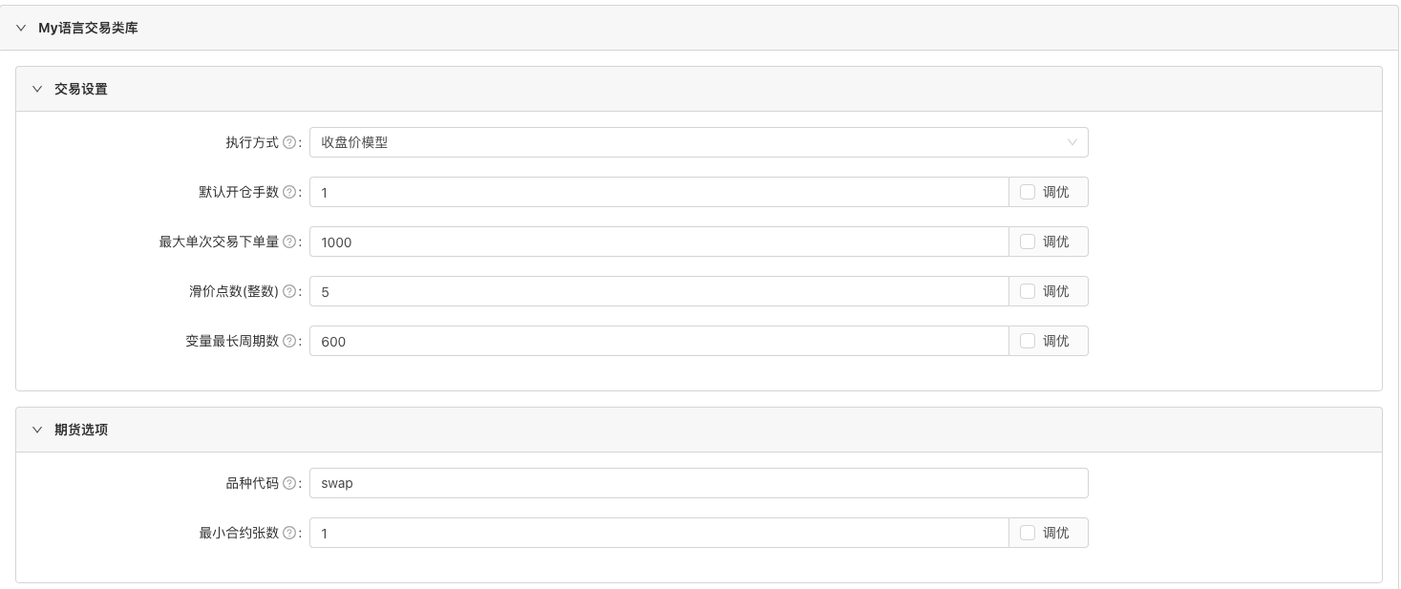Collapse the My语言交易类库 panel
The image size is (1401, 589).
(x=22, y=29)
